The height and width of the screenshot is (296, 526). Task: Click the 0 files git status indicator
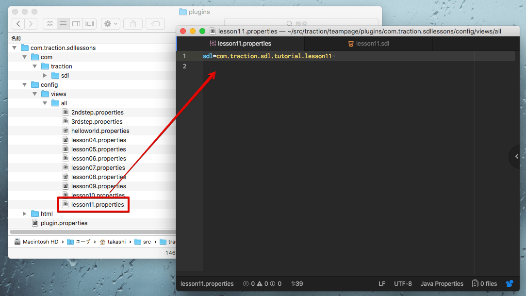(484, 284)
